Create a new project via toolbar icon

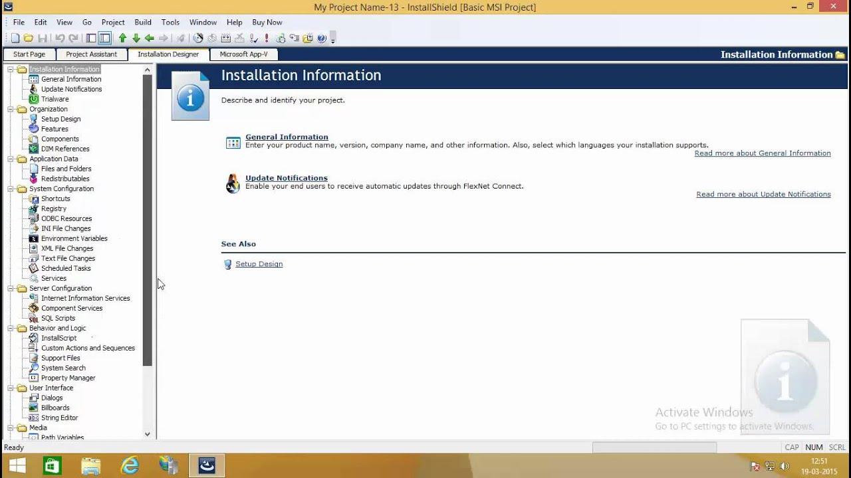15,39
